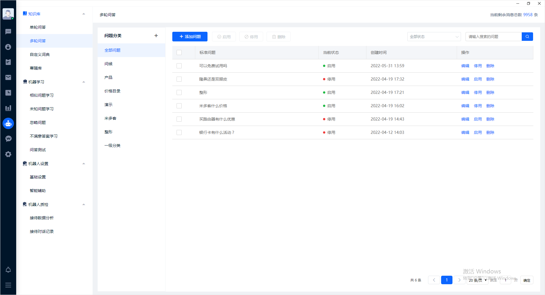Open the mail envelope sidebar icon

pyautogui.click(x=8, y=77)
